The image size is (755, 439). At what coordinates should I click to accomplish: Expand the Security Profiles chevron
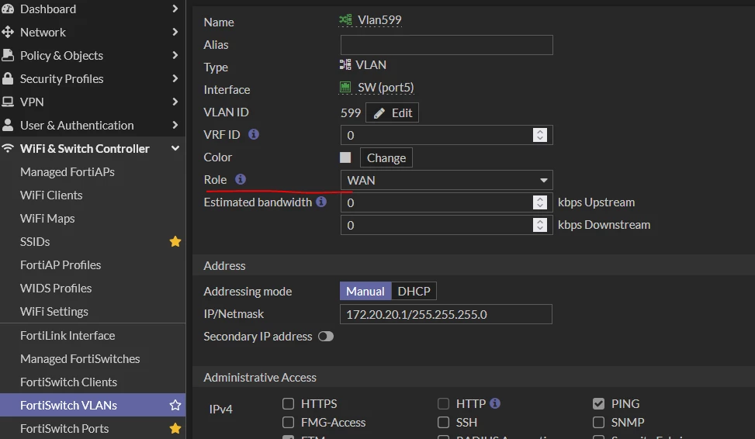pyautogui.click(x=175, y=78)
